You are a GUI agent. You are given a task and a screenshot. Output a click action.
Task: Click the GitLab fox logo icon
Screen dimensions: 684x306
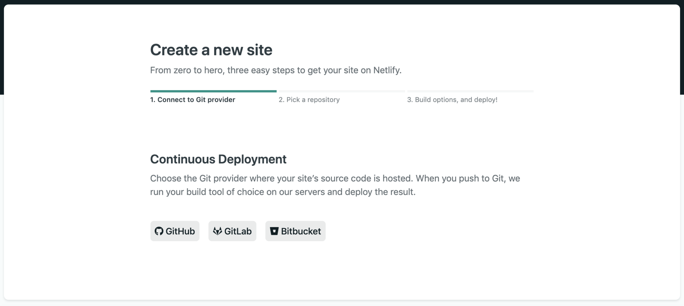[x=217, y=231]
